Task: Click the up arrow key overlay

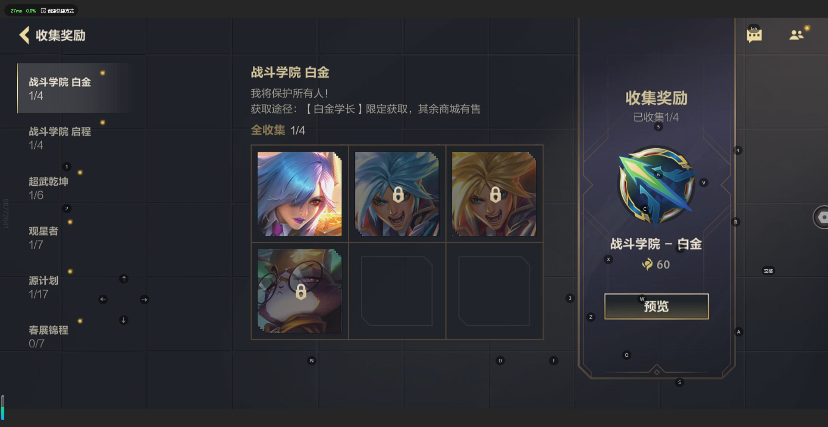Action: (124, 279)
